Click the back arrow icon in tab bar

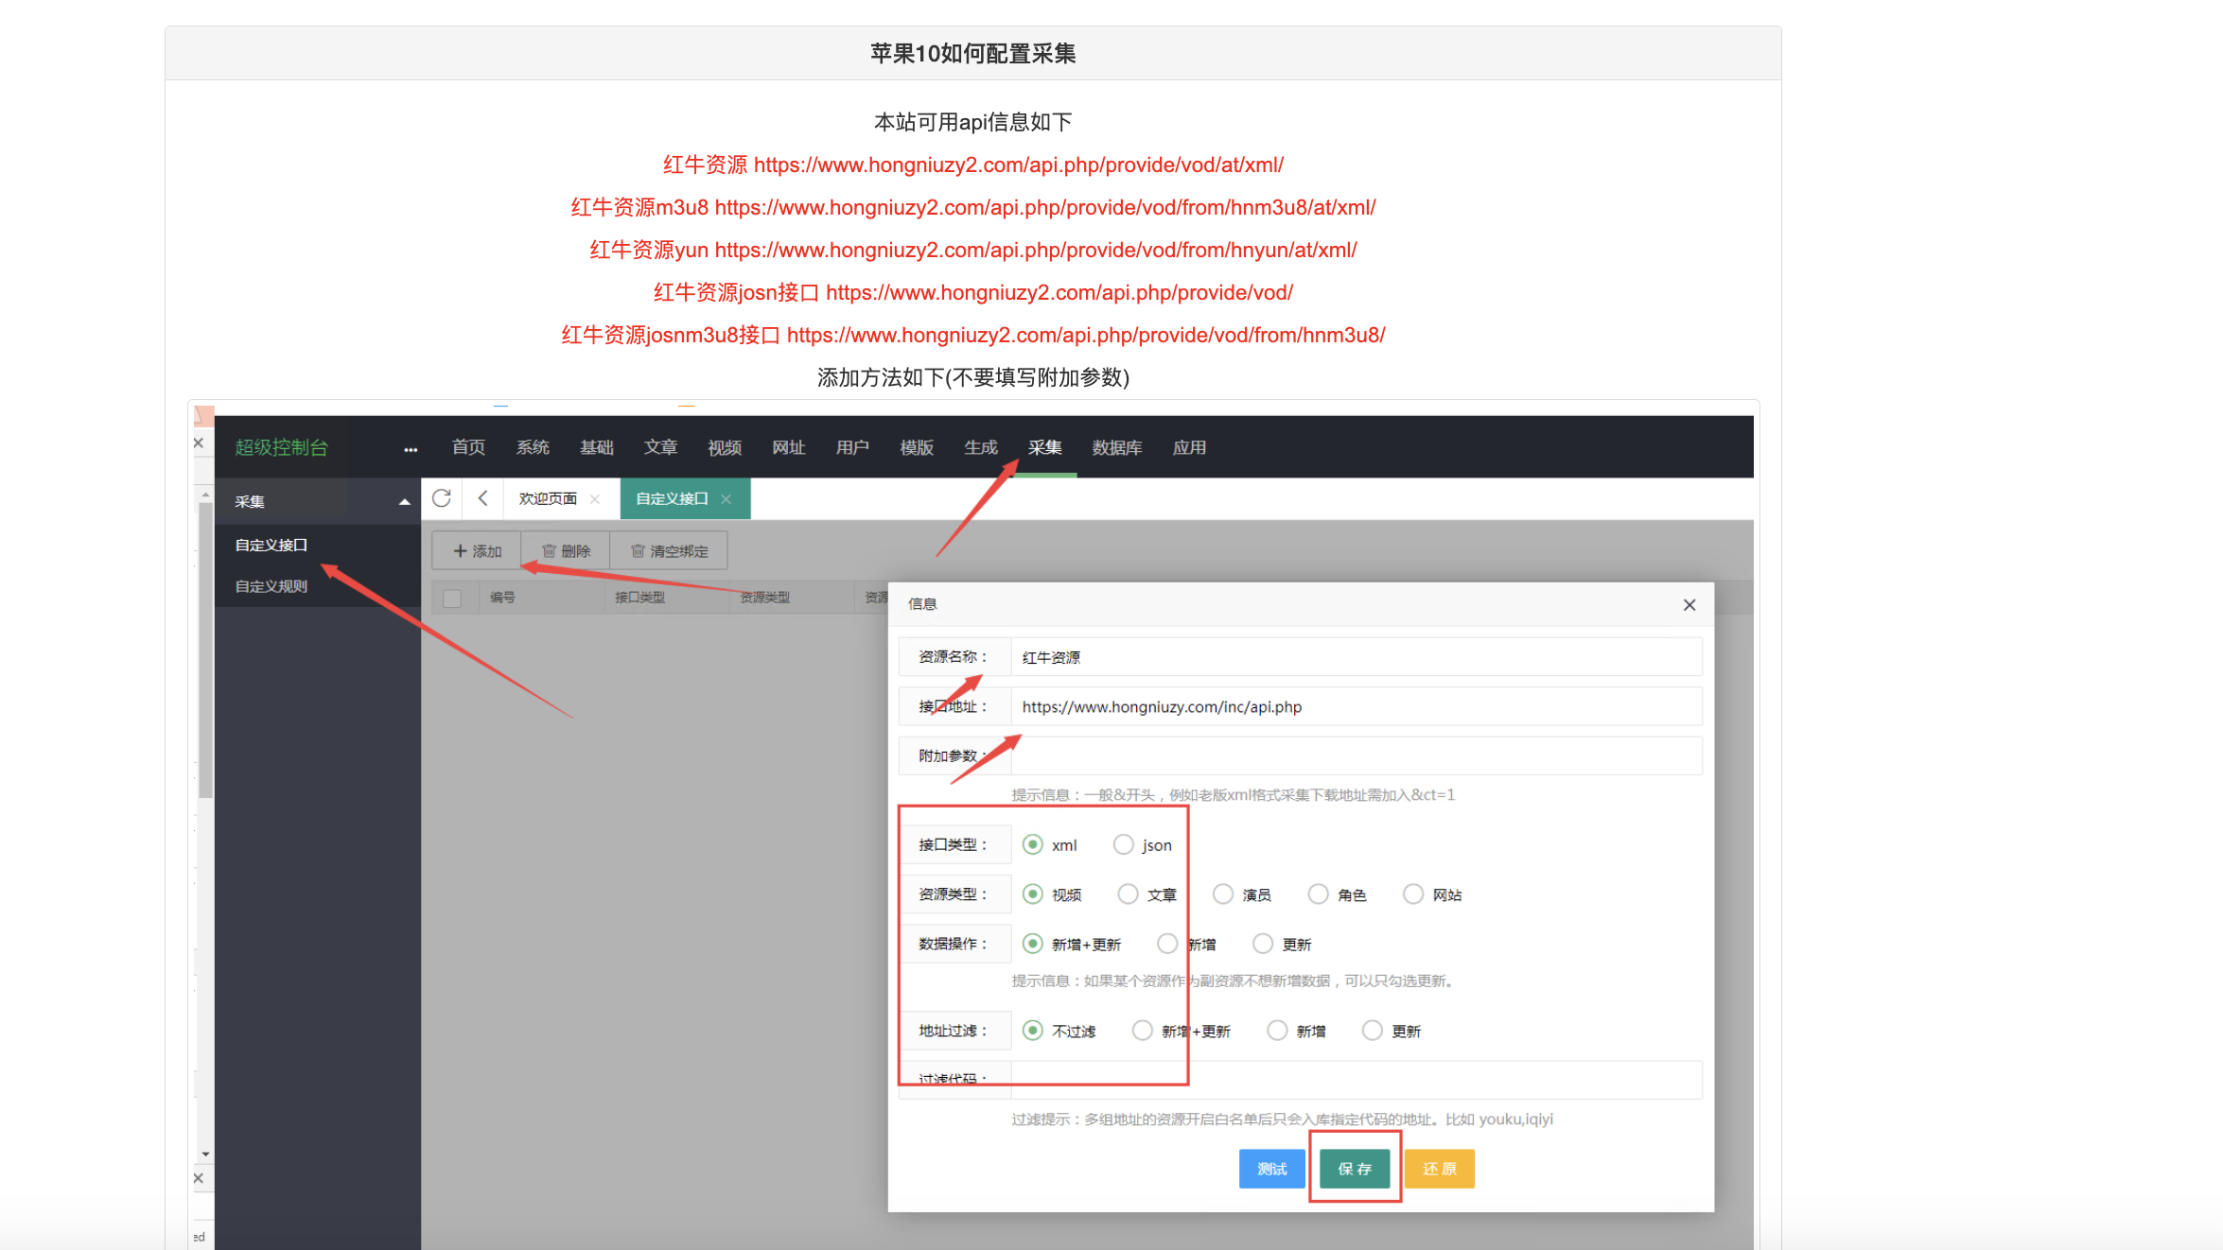[482, 498]
